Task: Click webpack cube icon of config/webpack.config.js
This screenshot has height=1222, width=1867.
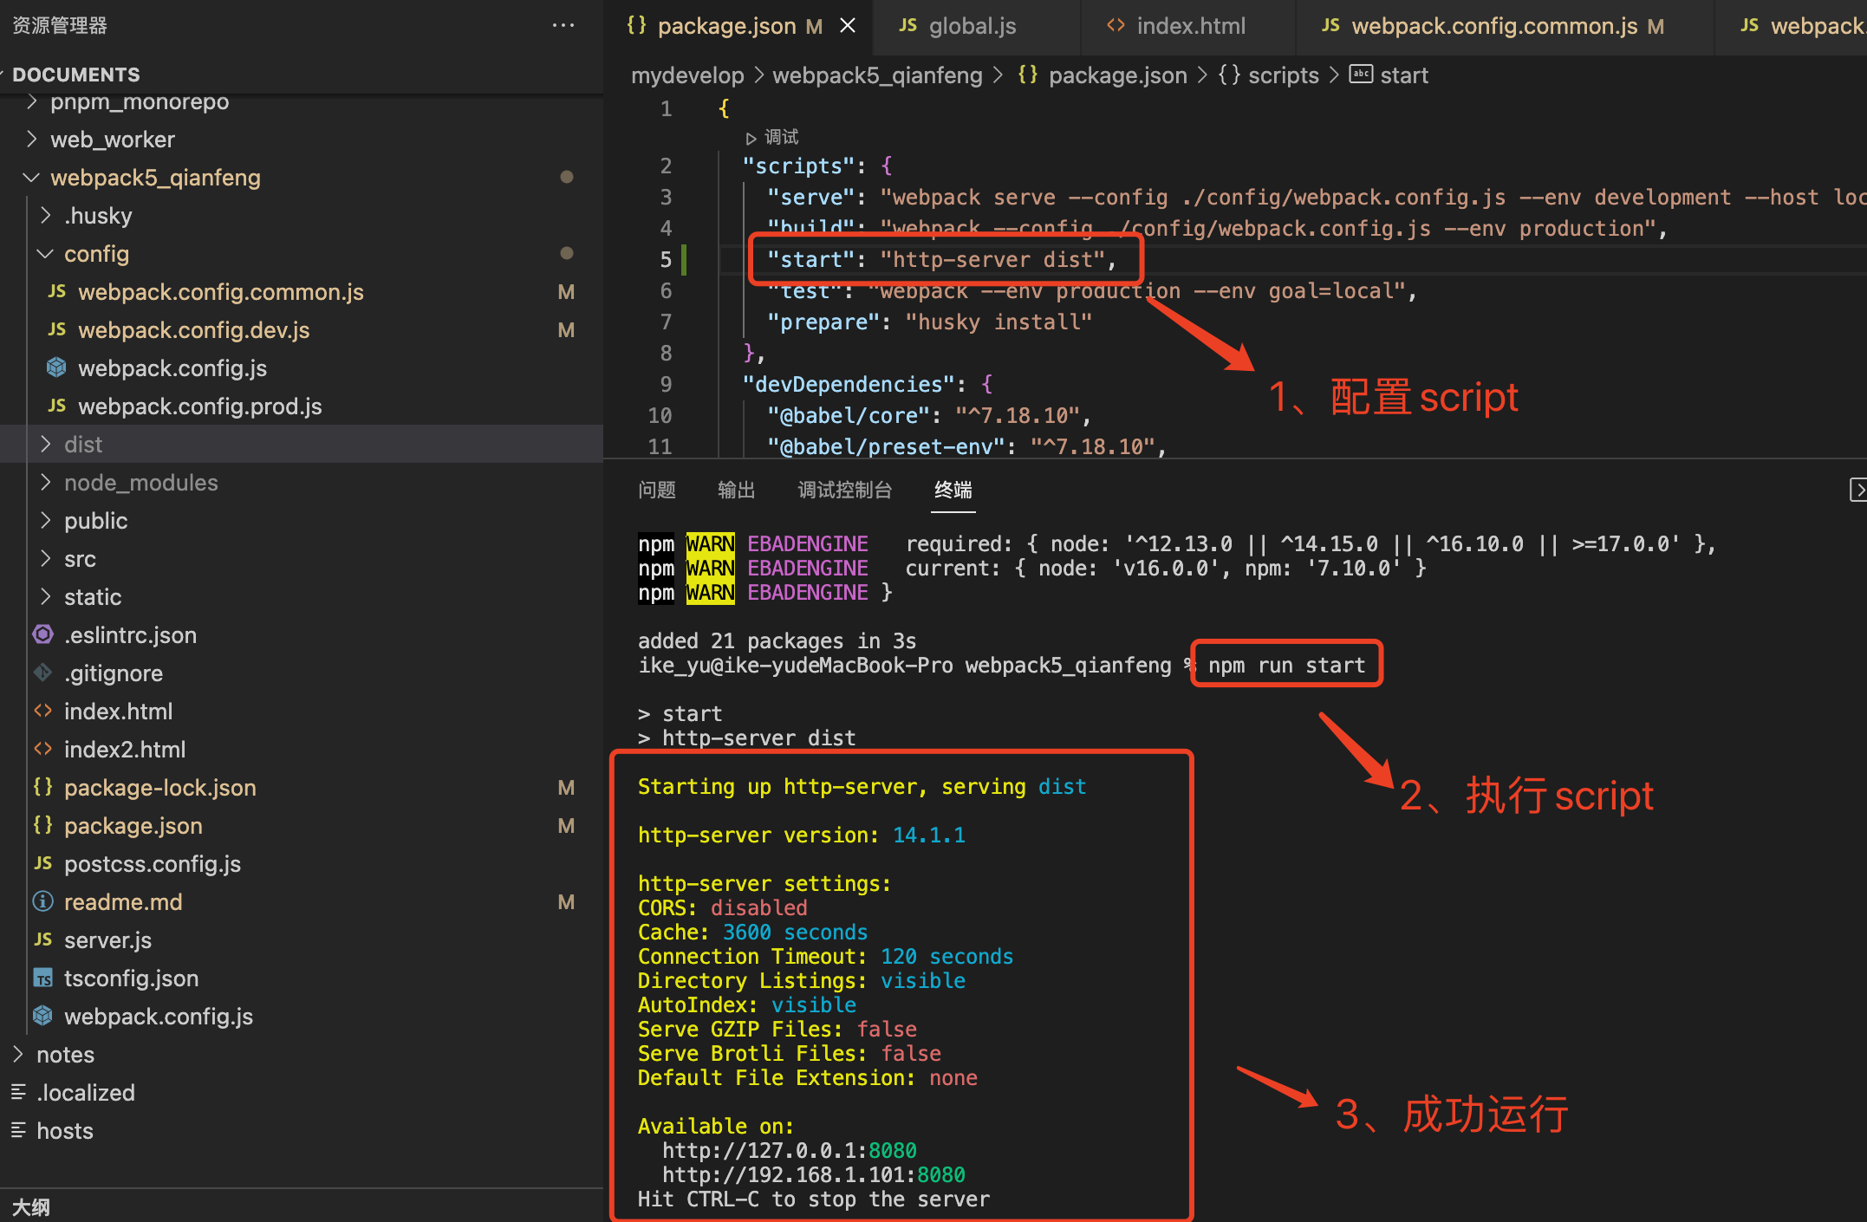Action: 56,368
